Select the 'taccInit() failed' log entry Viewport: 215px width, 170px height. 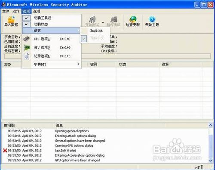(x=65, y=150)
